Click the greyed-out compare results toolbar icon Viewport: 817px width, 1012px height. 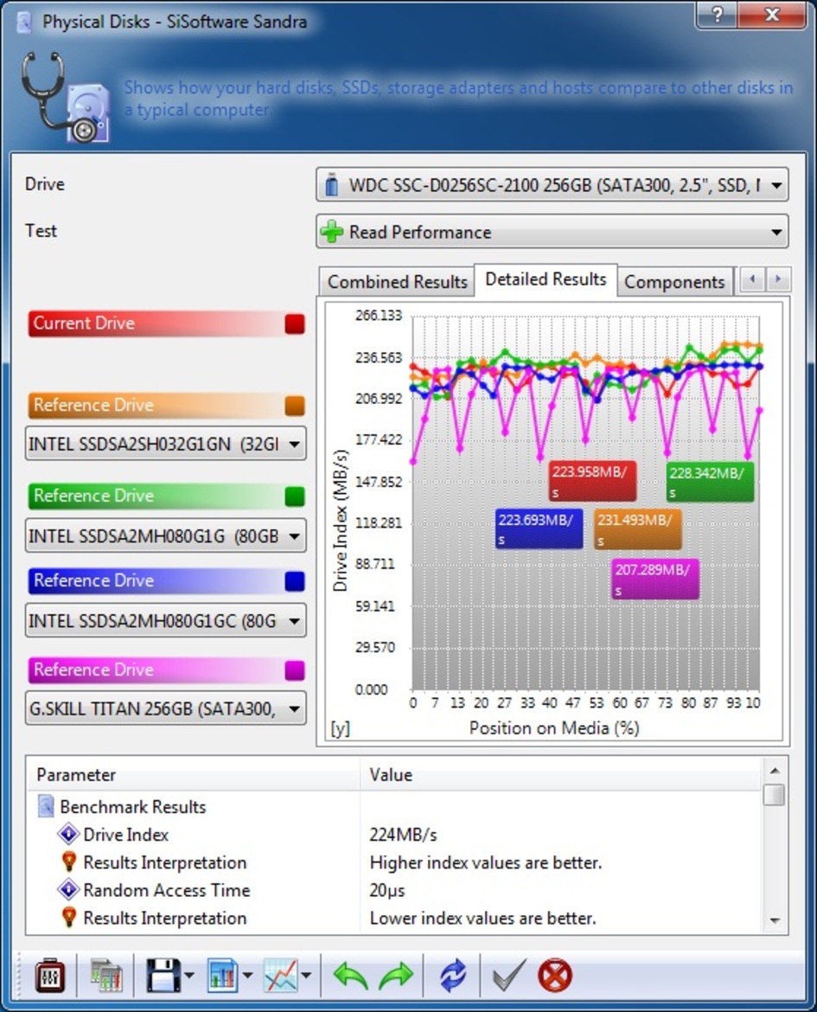[106, 976]
